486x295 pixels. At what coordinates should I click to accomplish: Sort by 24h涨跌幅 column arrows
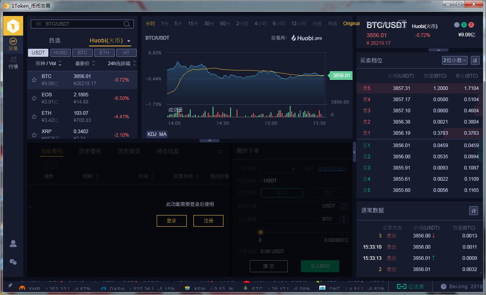click(134, 64)
